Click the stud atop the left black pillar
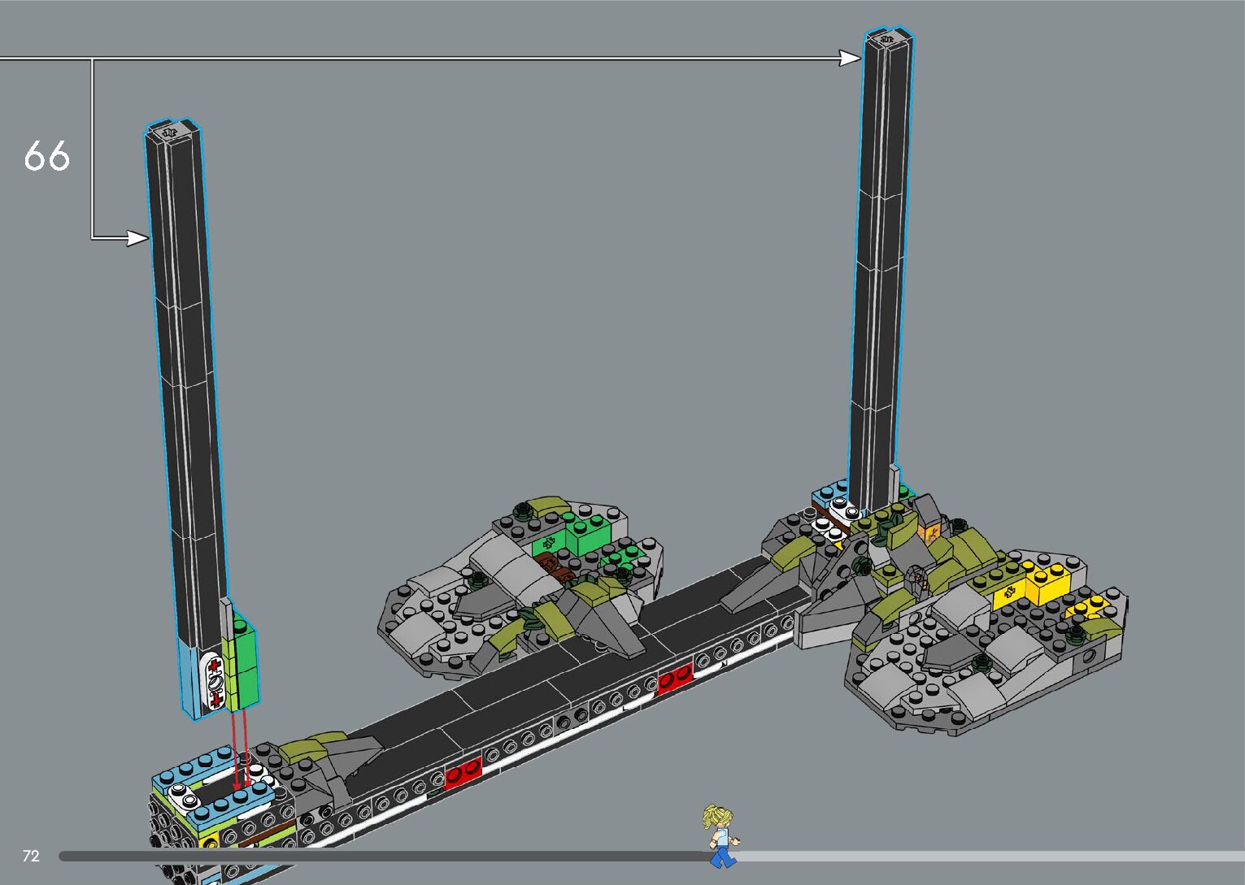This screenshot has width=1245, height=885. point(171,130)
